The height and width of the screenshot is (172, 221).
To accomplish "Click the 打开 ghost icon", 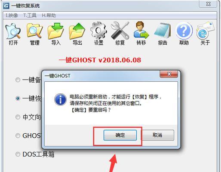I will [x=13, y=31].
